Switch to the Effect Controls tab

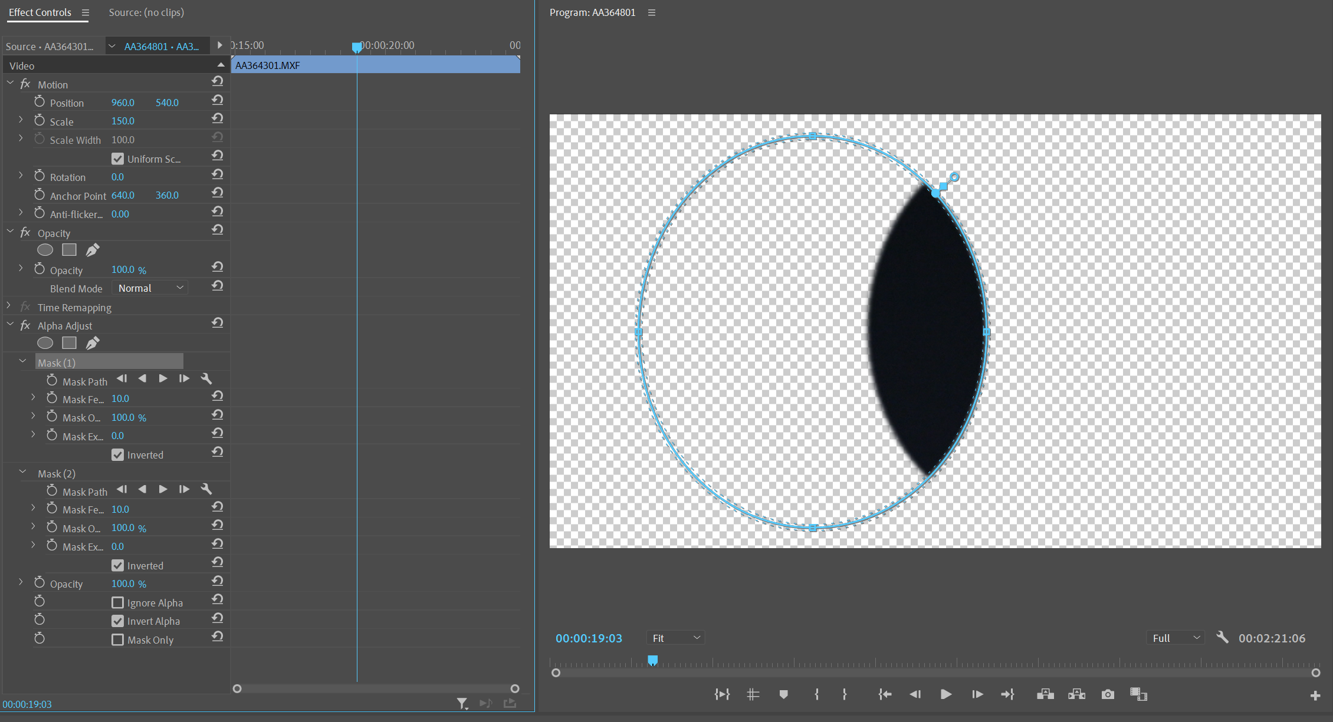point(39,12)
